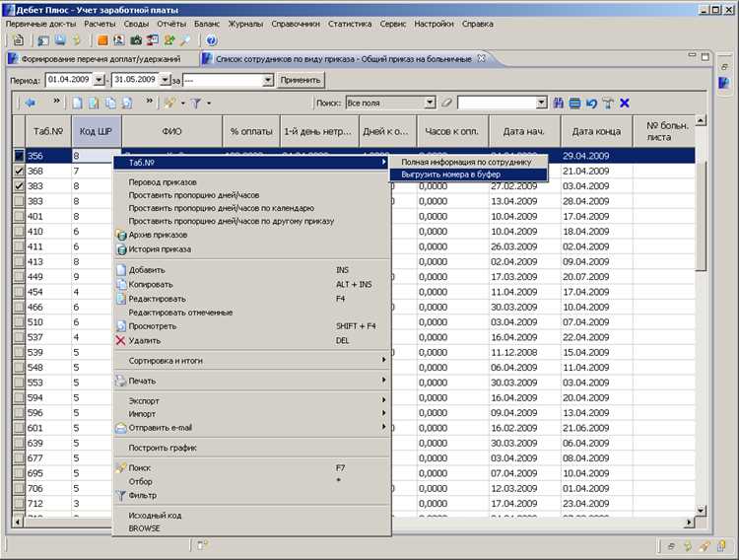Click the blue help question mark icon
Viewport: 739px width, 560px height.
(x=212, y=40)
